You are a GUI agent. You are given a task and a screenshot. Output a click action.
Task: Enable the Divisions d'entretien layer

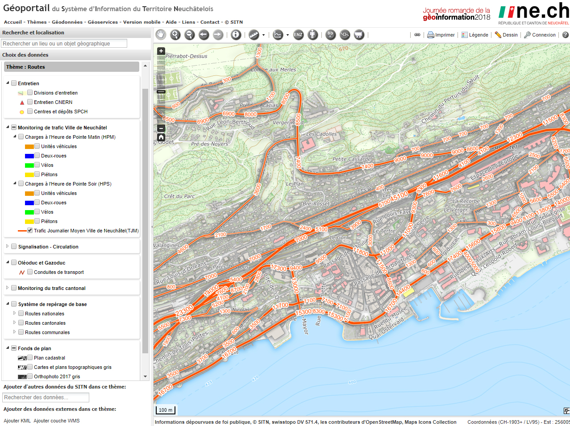[x=30, y=93]
